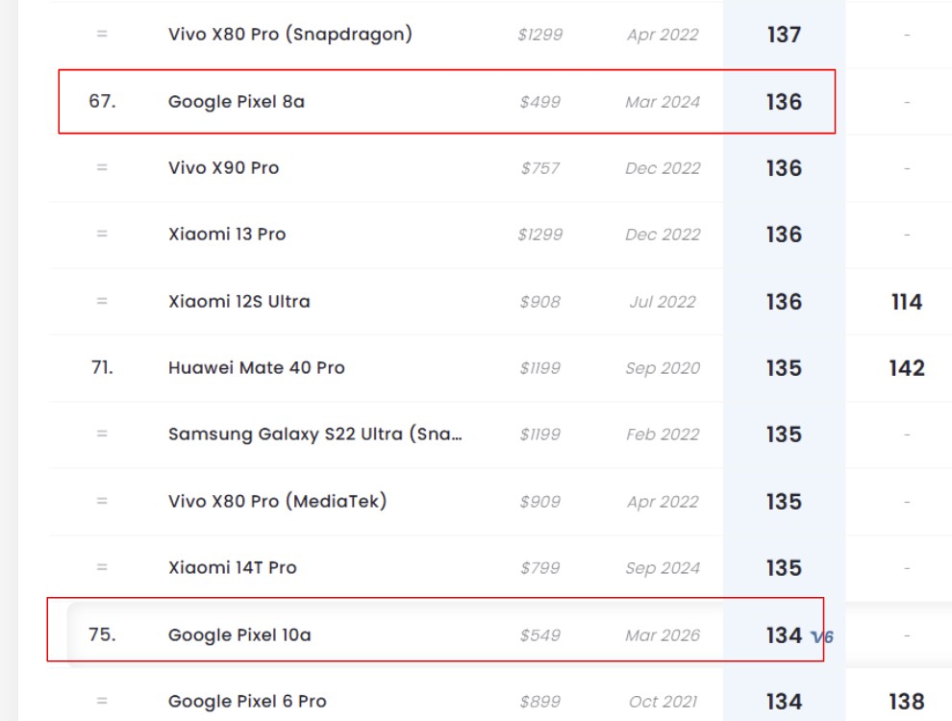The width and height of the screenshot is (952, 721).
Task: Open Vivo X80 Pro (MediaTek) entry
Action: pos(278,501)
